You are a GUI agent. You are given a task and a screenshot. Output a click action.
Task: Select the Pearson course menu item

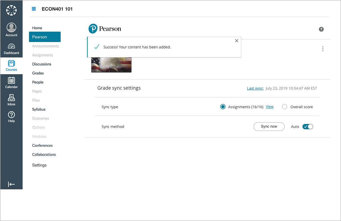point(45,37)
